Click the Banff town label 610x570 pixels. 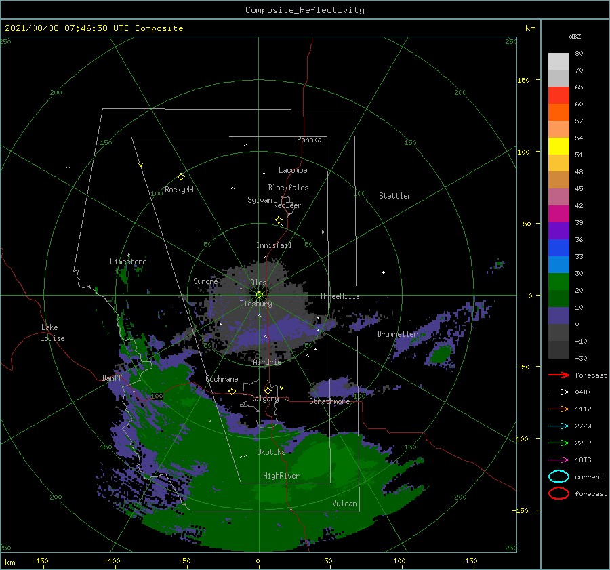tap(112, 378)
